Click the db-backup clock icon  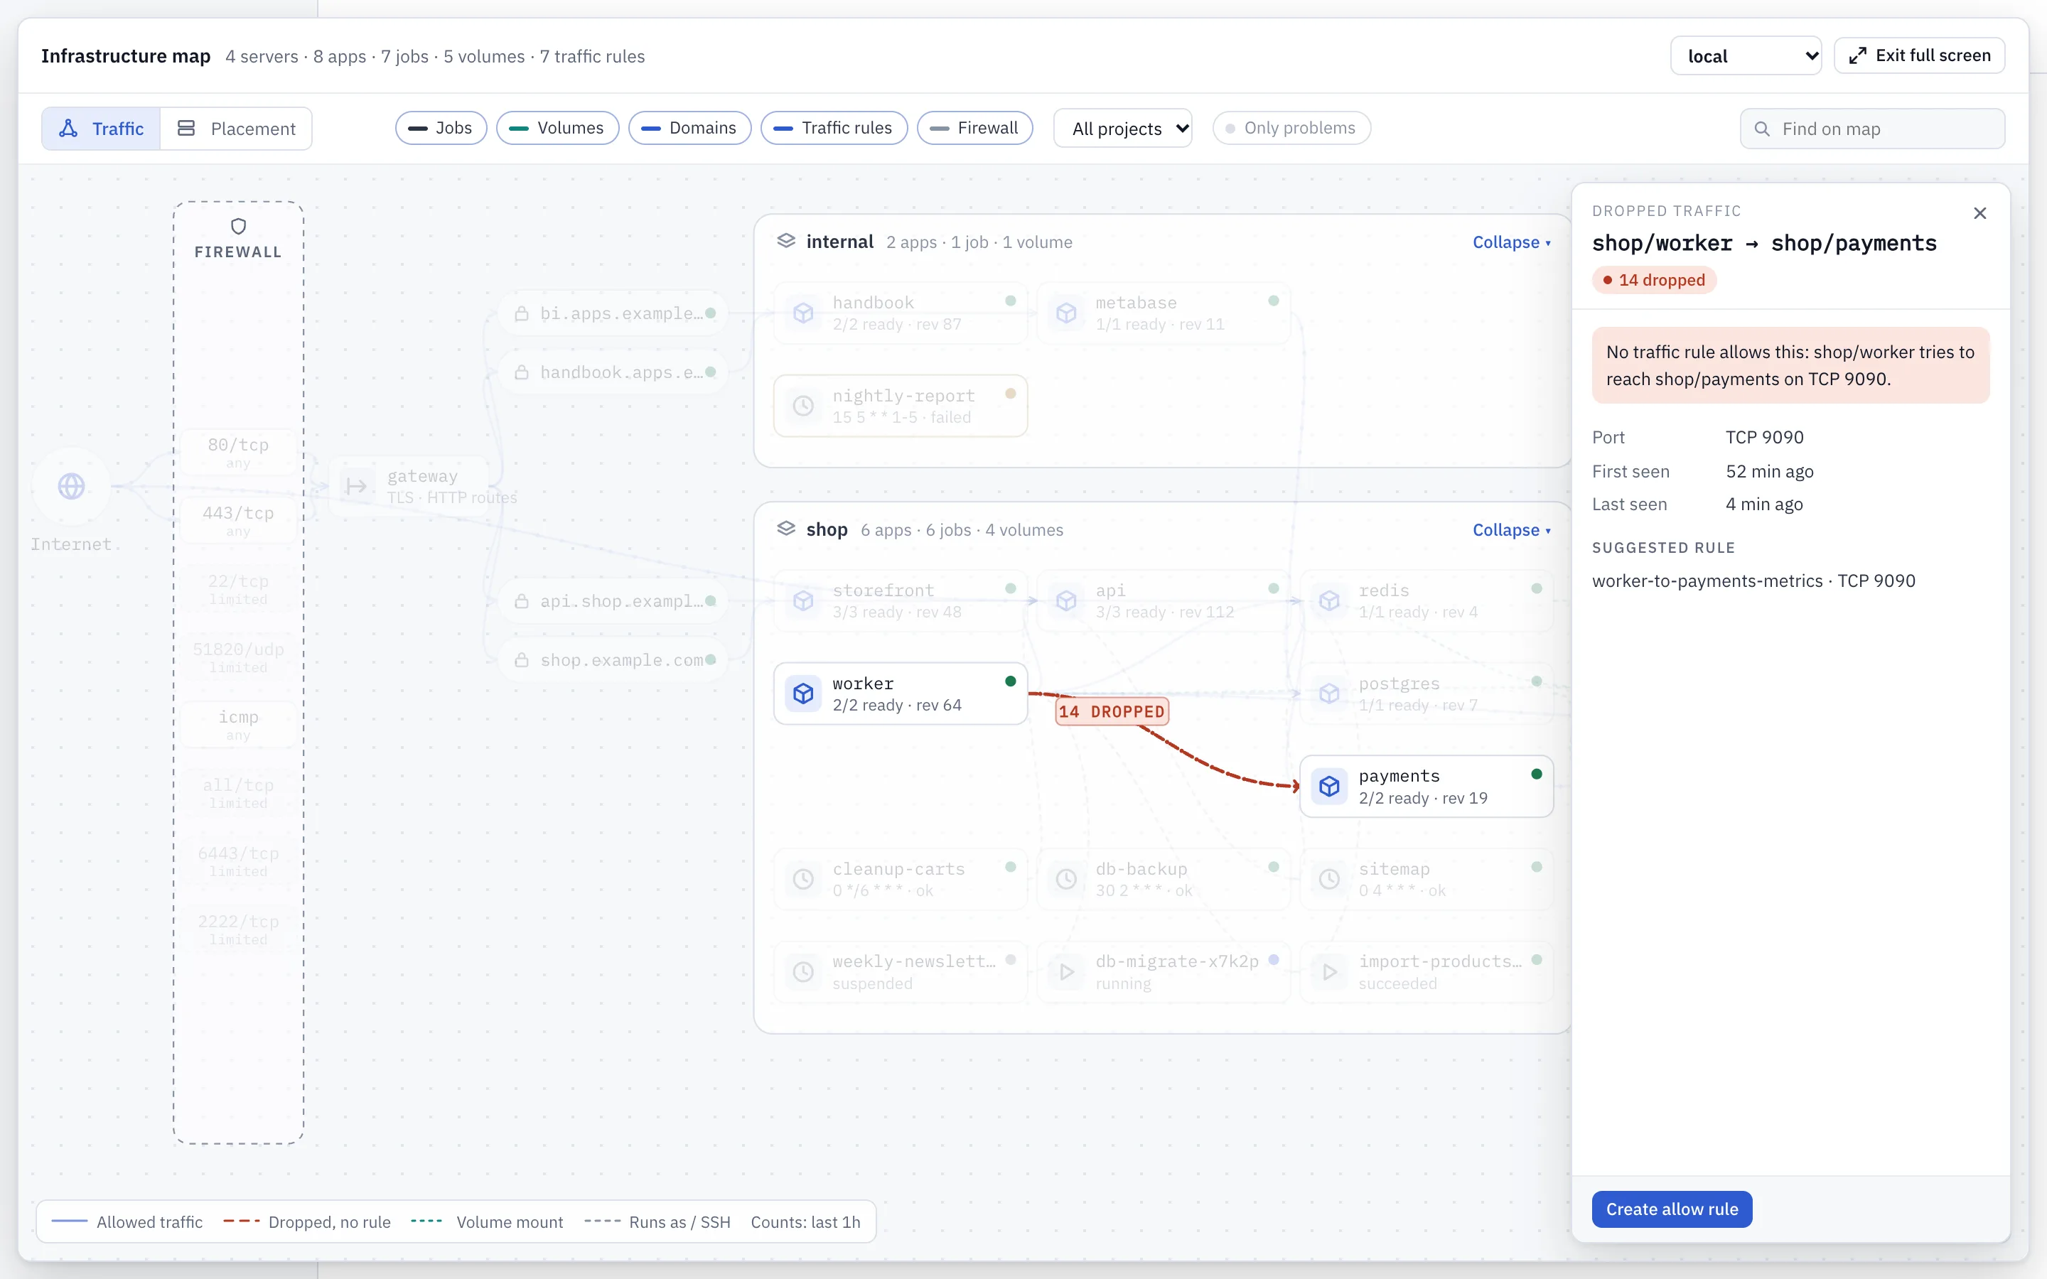pos(1067,879)
